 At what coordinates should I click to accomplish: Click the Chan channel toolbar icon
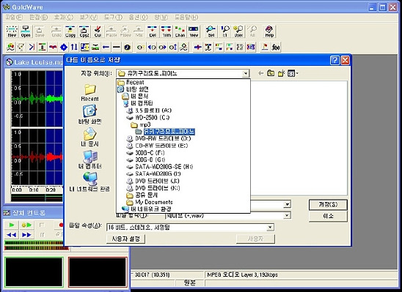point(180,31)
